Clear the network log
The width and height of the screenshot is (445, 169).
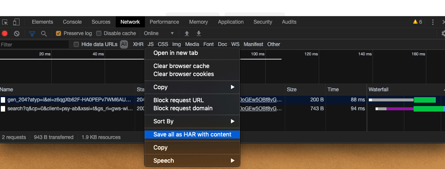pos(17,33)
